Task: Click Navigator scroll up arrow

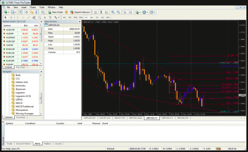Action: coord(41,75)
